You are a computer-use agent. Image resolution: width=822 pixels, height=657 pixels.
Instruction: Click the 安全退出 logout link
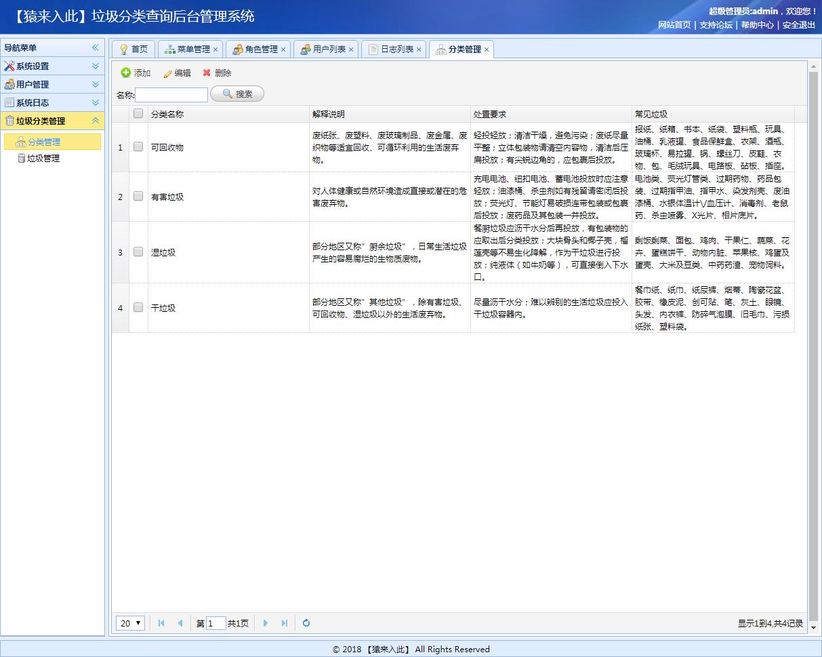797,25
